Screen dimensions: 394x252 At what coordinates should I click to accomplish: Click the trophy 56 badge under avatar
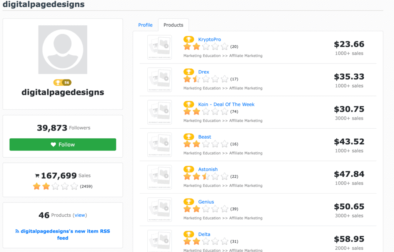pyautogui.click(x=62, y=83)
